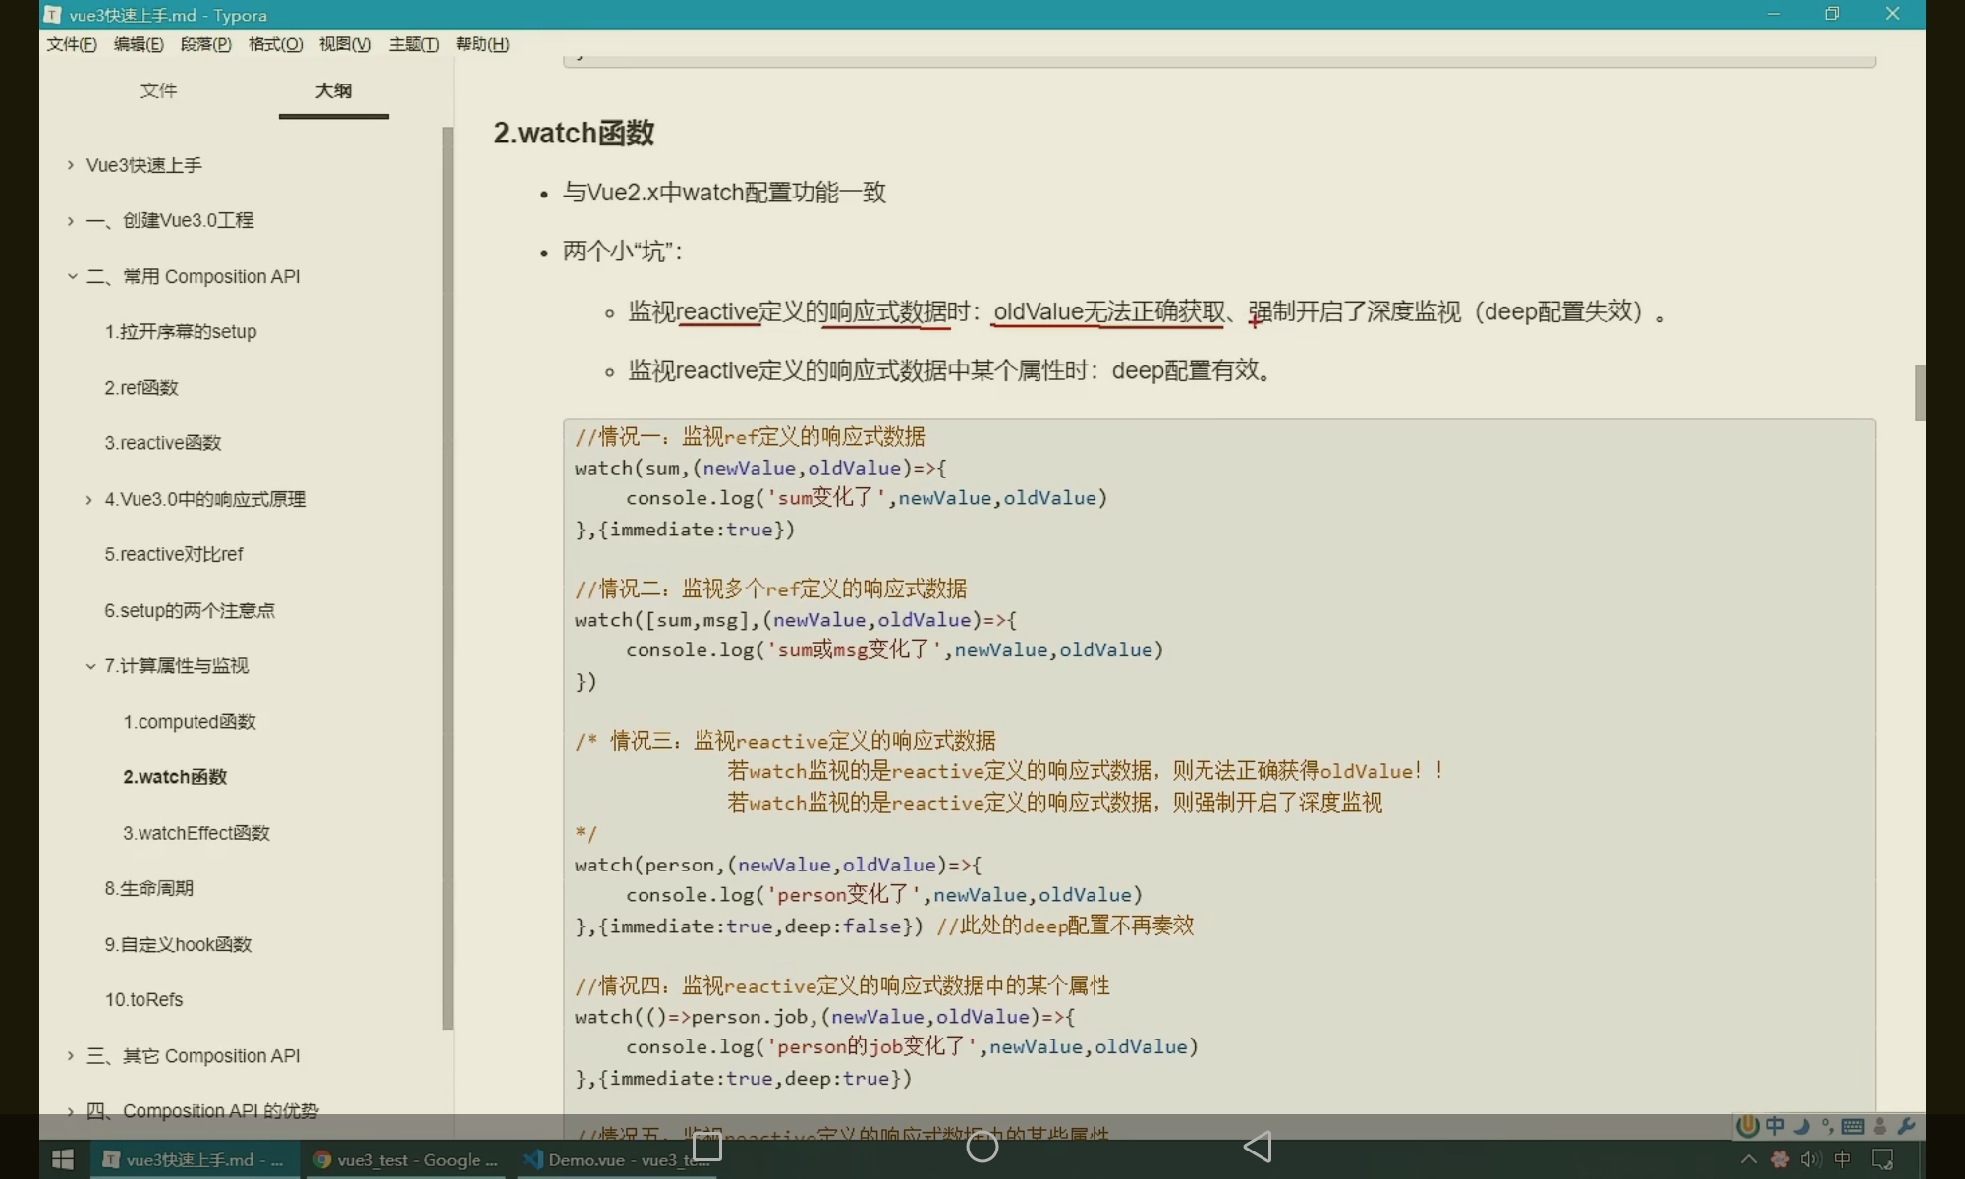Viewport: 1965px width, 1179px height.
Task: Switch to the 文件 sidebar tab
Action: tap(158, 90)
